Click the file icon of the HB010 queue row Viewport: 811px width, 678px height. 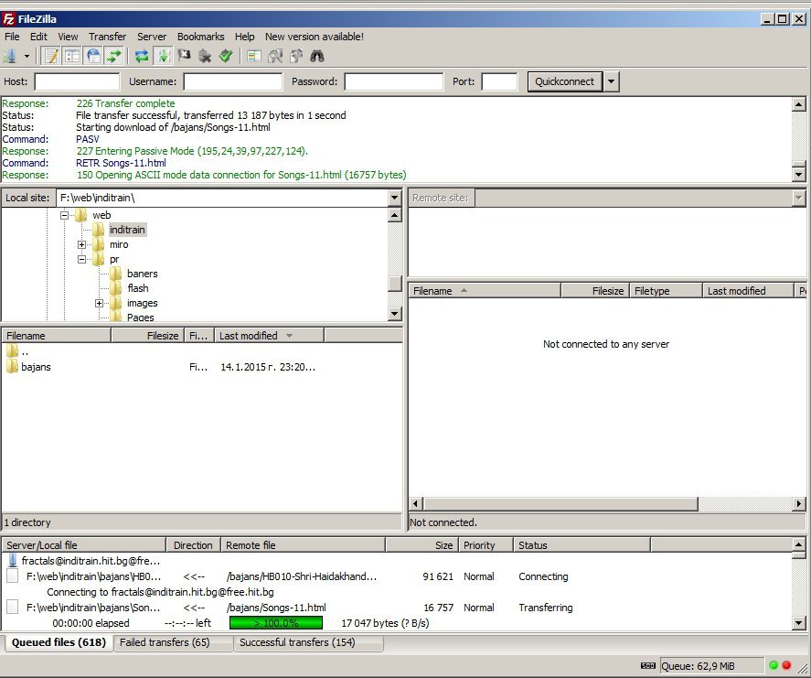click(13, 576)
